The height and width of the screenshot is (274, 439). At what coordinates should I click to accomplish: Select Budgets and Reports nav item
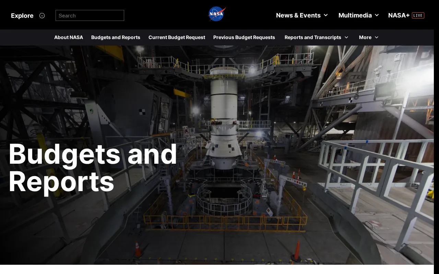116,37
